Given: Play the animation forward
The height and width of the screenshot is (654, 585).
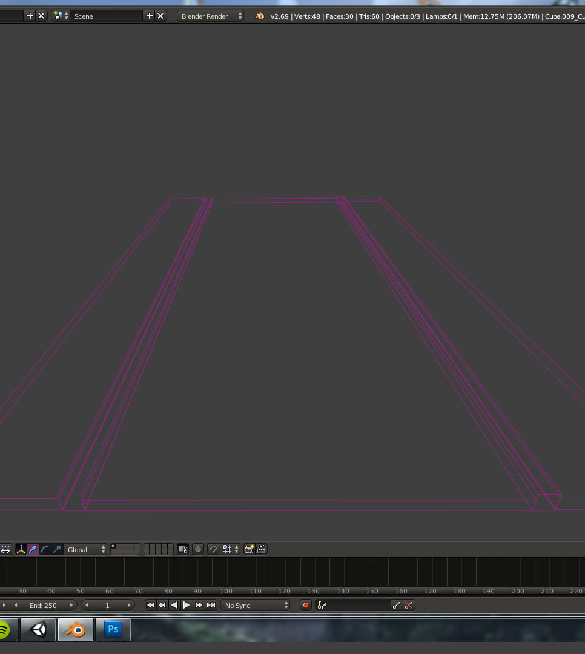Looking at the screenshot, I should tap(187, 605).
